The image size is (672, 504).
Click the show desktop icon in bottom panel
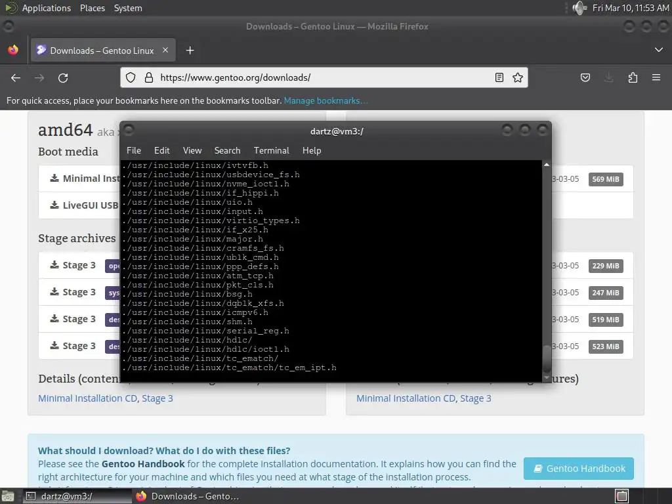(8, 496)
